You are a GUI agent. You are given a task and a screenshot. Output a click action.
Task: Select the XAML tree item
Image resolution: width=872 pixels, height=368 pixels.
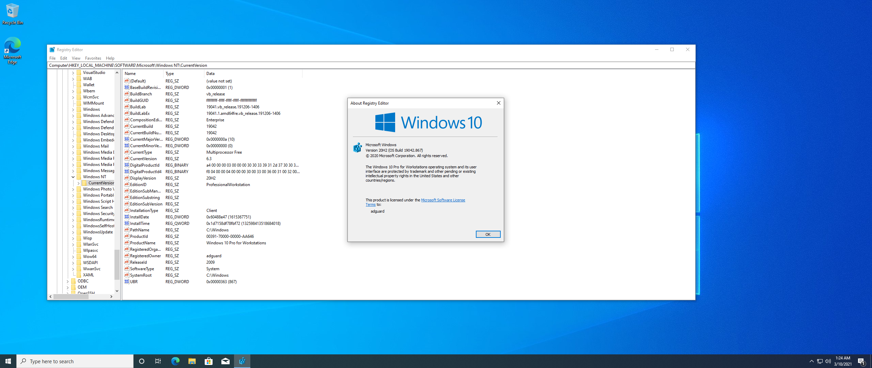pos(88,275)
